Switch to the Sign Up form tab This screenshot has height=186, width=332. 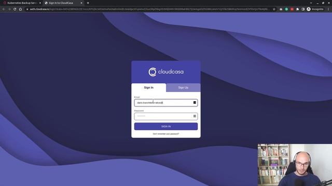coord(183,87)
